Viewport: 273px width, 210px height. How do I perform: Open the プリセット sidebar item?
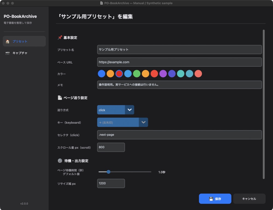coord(24,41)
